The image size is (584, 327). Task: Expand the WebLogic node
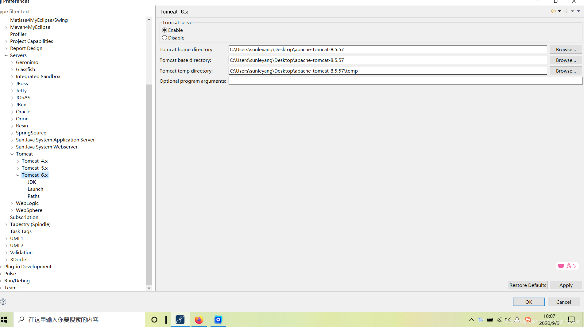click(12, 203)
